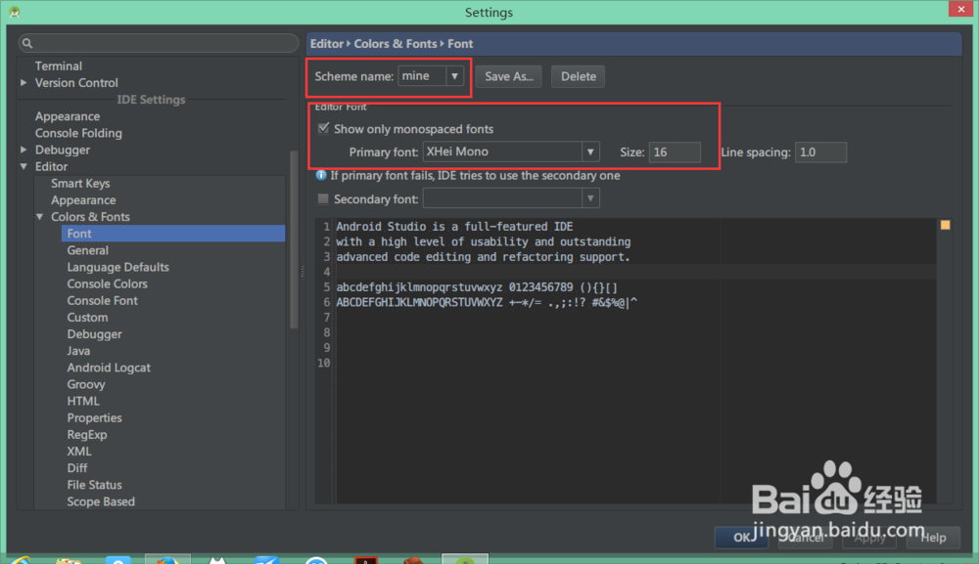Collapse the Colors & Fonts node
This screenshot has height=564, width=979.
coord(40,216)
